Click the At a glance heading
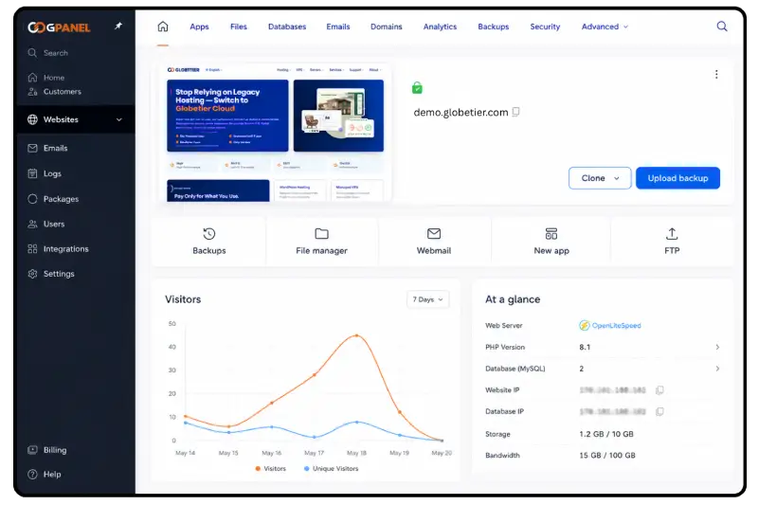Viewport: 758px width, 505px height. click(513, 299)
